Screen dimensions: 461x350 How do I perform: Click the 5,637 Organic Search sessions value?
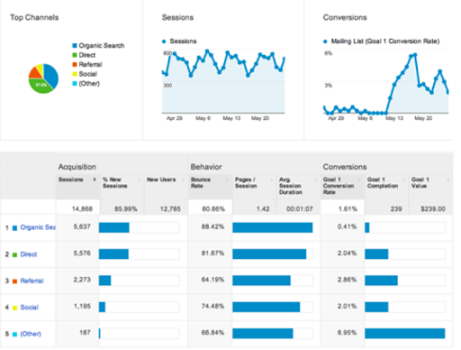[x=82, y=226]
